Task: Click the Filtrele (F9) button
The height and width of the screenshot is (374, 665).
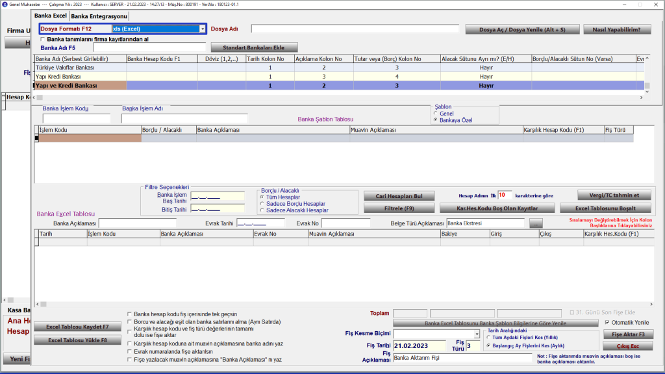Action: pos(399,208)
